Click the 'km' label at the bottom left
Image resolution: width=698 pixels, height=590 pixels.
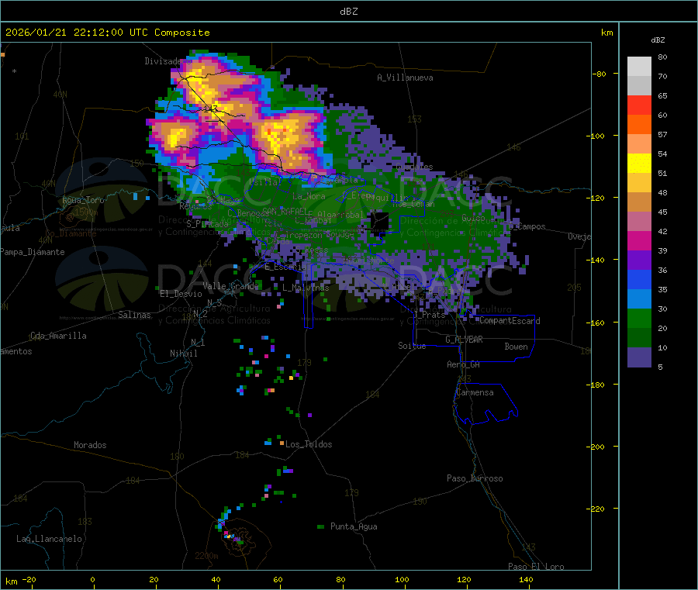(11, 581)
